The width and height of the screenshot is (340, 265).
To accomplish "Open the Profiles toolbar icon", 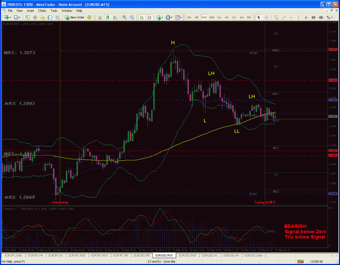I will (x=16, y=17).
